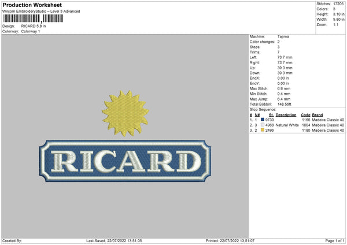This screenshot has height=245, width=347.
Task: Click the Left value 73.7 mm
Action: pos(285,57)
